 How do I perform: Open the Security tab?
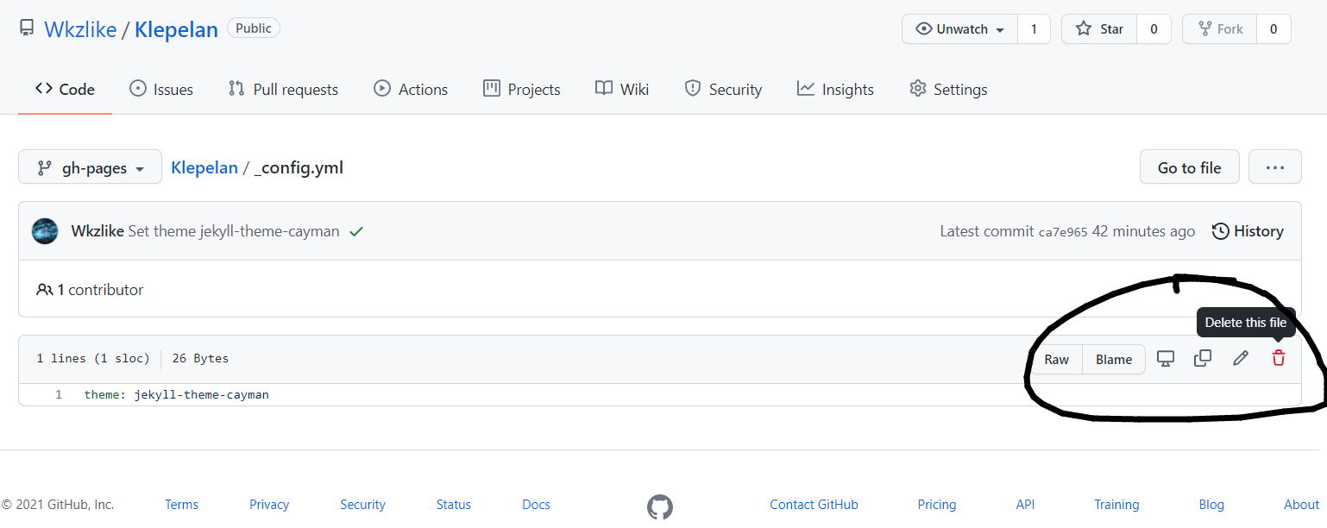(723, 90)
